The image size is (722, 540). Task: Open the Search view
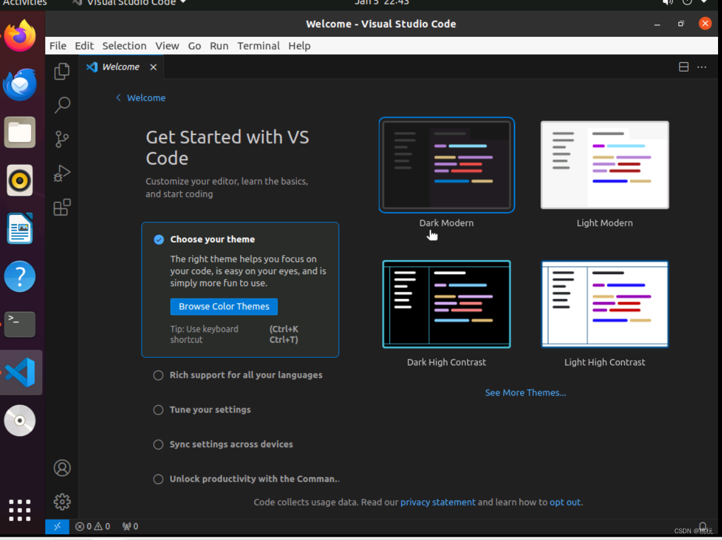(x=62, y=105)
